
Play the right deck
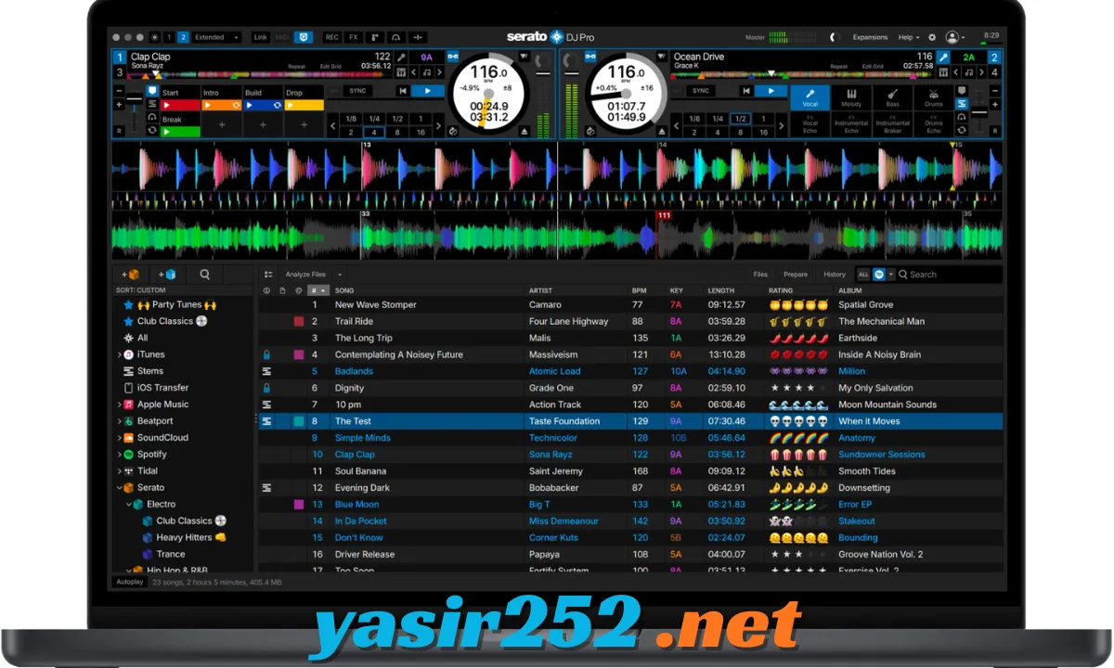771,91
